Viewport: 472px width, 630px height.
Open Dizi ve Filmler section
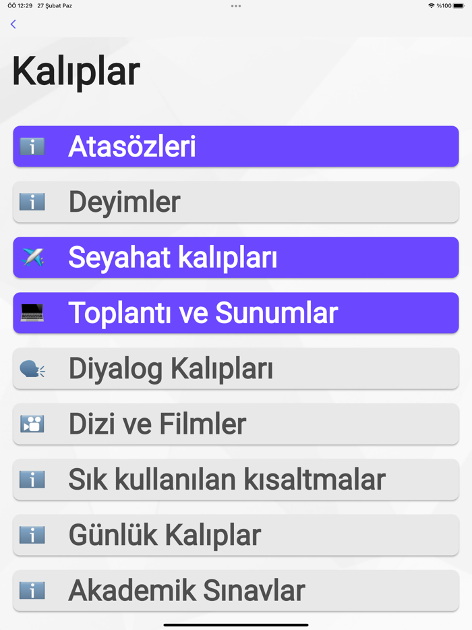coord(236,424)
